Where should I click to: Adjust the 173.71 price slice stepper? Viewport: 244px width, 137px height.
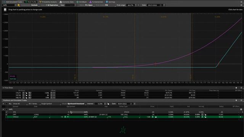pyautogui.click(x=23, y=93)
